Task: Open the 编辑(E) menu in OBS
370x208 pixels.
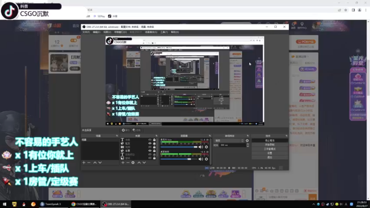Action: pyautogui.click(x=96, y=32)
